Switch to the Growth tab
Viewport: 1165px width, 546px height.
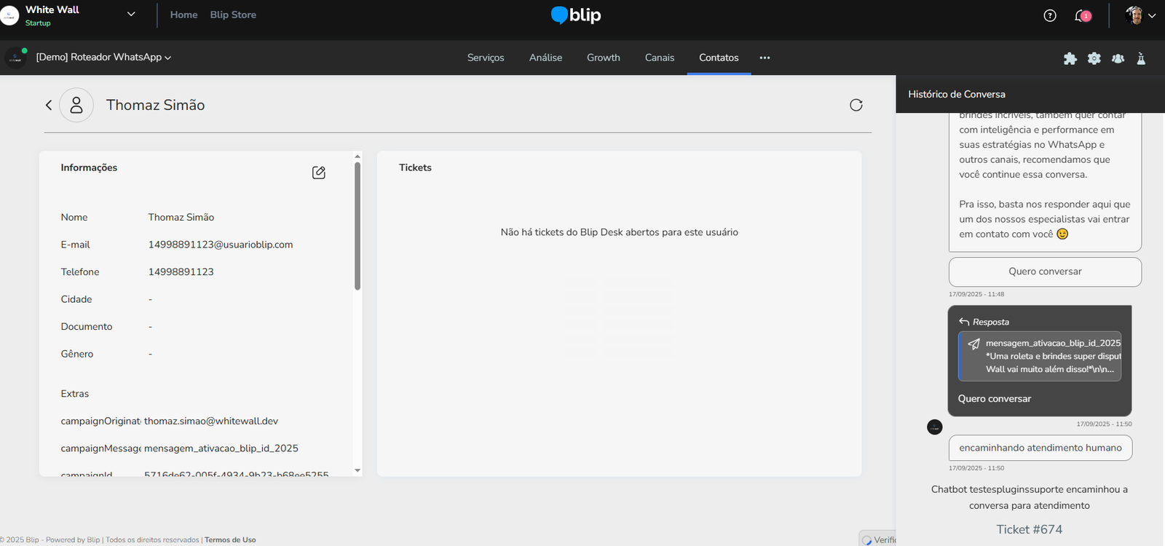[x=604, y=58]
